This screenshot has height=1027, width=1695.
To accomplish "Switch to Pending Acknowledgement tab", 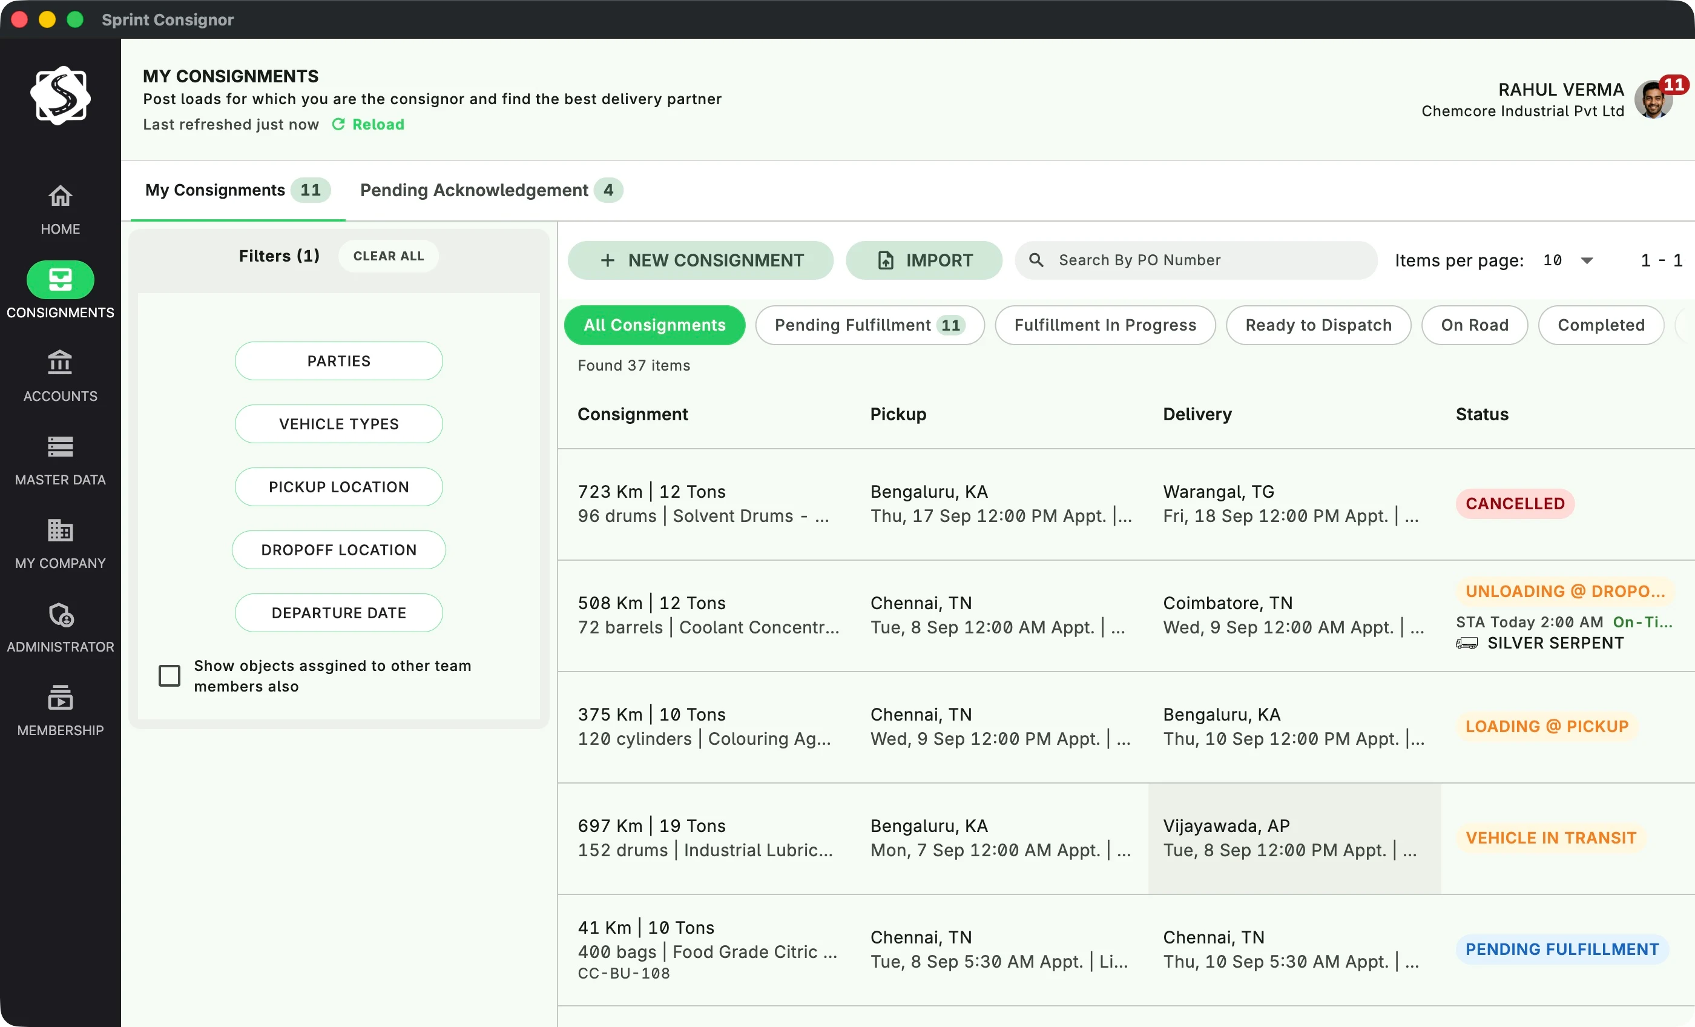I will pyautogui.click(x=491, y=191).
